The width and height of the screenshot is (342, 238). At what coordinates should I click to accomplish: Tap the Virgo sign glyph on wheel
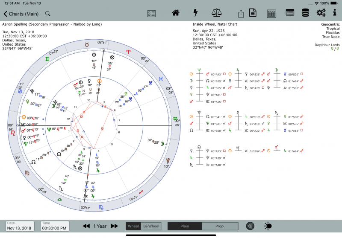click(x=27, y=173)
